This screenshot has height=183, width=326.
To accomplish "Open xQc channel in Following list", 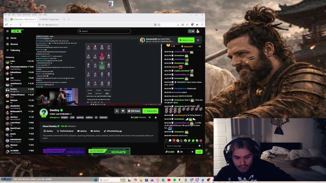I will point(20,79).
